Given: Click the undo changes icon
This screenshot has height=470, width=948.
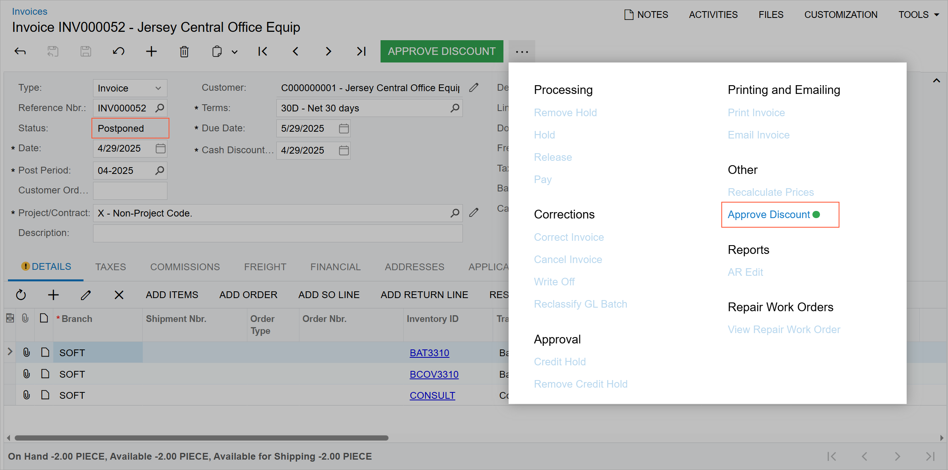Looking at the screenshot, I should pos(118,52).
